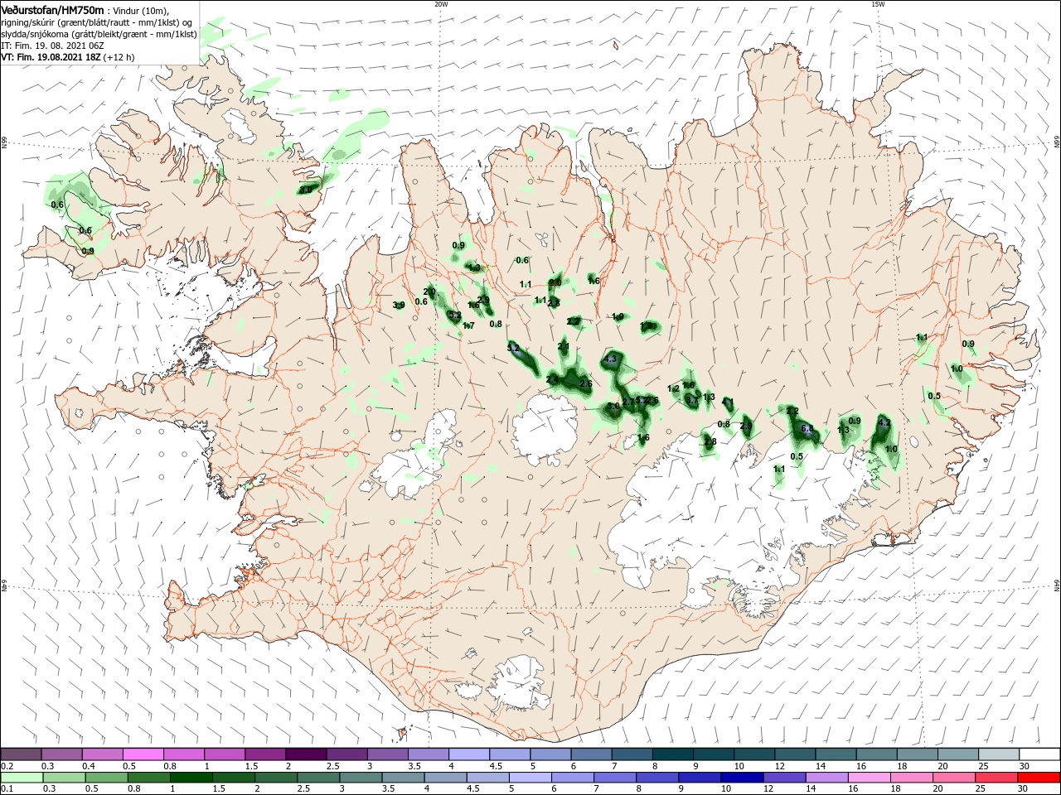1061x795 pixels.
Task: Click the white swatch labeled 30 in upper legend
Action: point(1039,754)
